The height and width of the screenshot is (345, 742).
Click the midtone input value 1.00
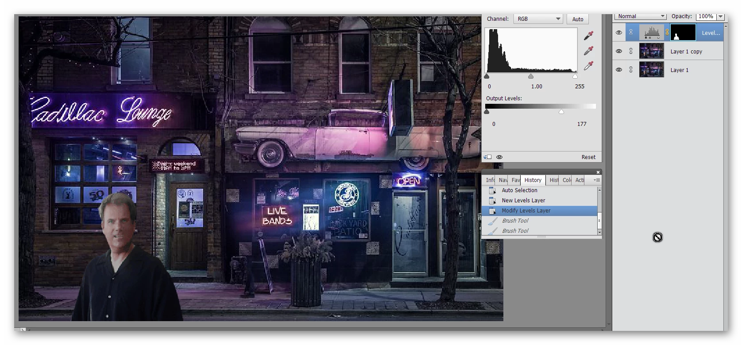537,87
